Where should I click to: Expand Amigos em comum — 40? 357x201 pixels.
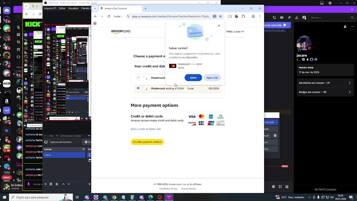[325, 92]
